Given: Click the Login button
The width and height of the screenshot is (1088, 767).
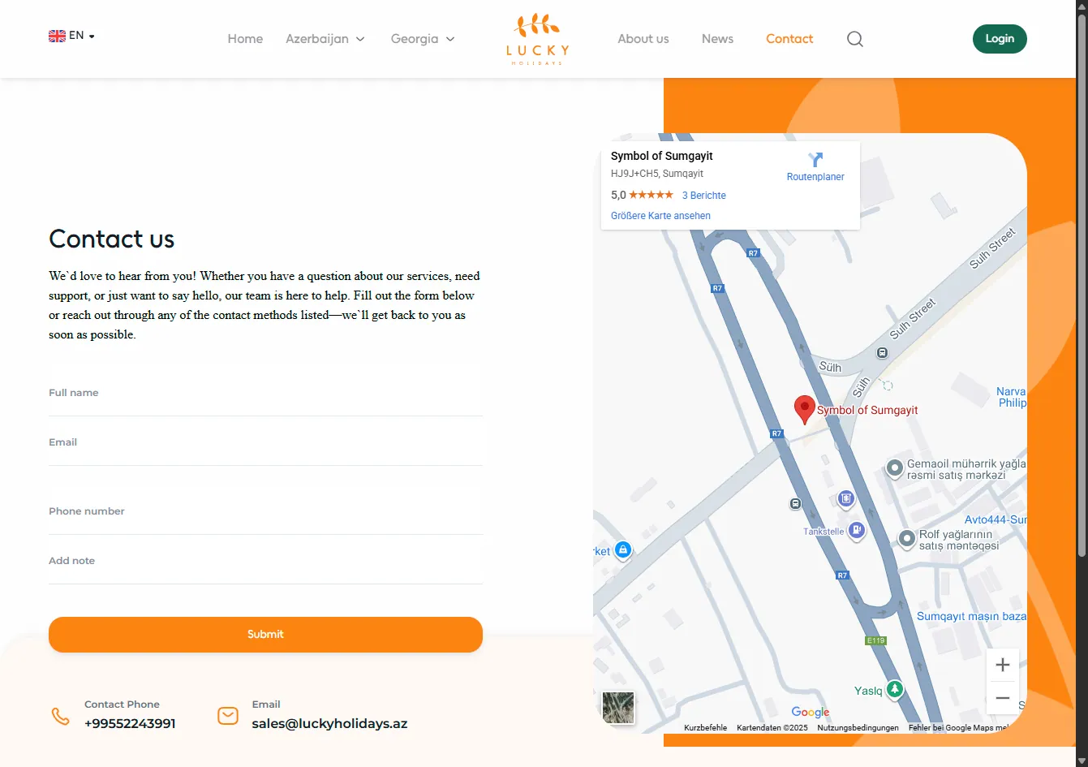Looking at the screenshot, I should tap(1000, 39).
